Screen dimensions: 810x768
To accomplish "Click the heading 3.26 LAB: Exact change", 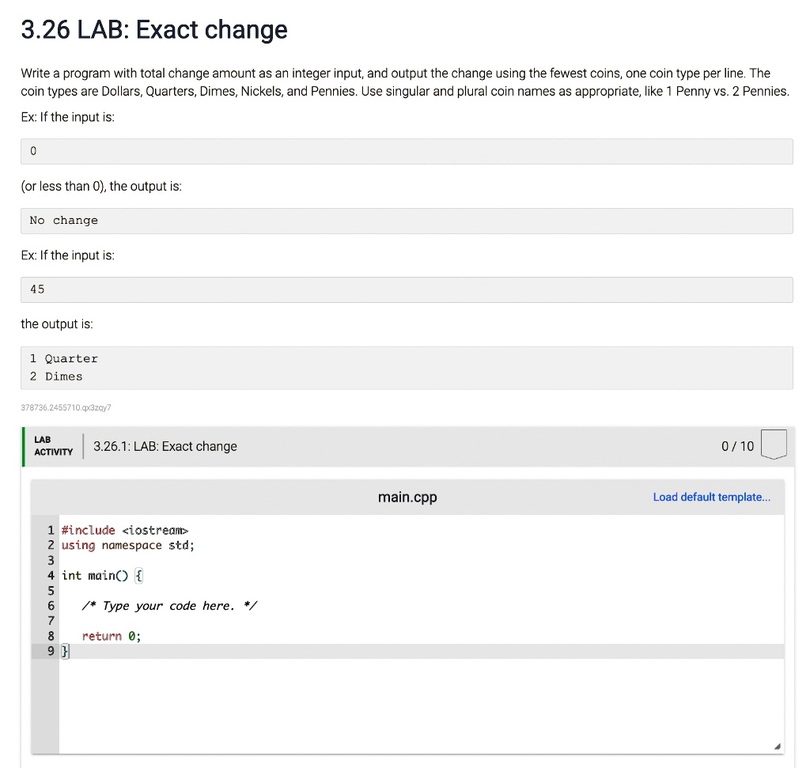I will pyautogui.click(x=153, y=30).
